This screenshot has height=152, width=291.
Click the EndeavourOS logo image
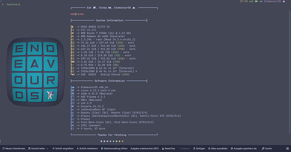pos(35,72)
